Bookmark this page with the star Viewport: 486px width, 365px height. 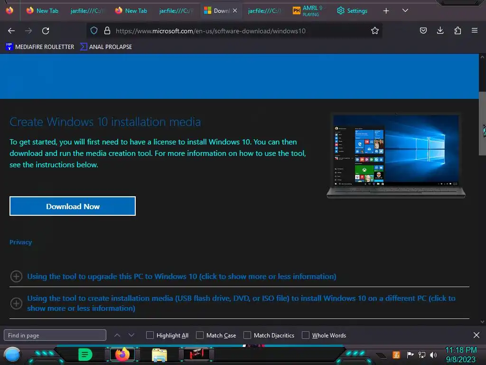pyautogui.click(x=375, y=30)
